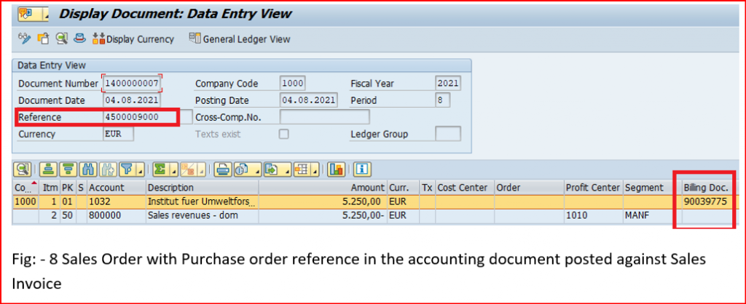The image size is (746, 304).
Task: Click the Company Code field 1000
Action: (x=293, y=83)
